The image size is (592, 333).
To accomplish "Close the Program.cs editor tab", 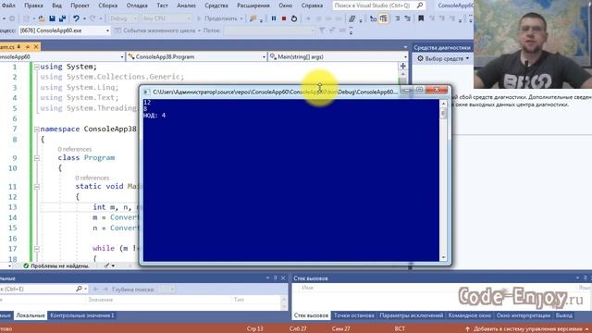I will tap(36, 47).
